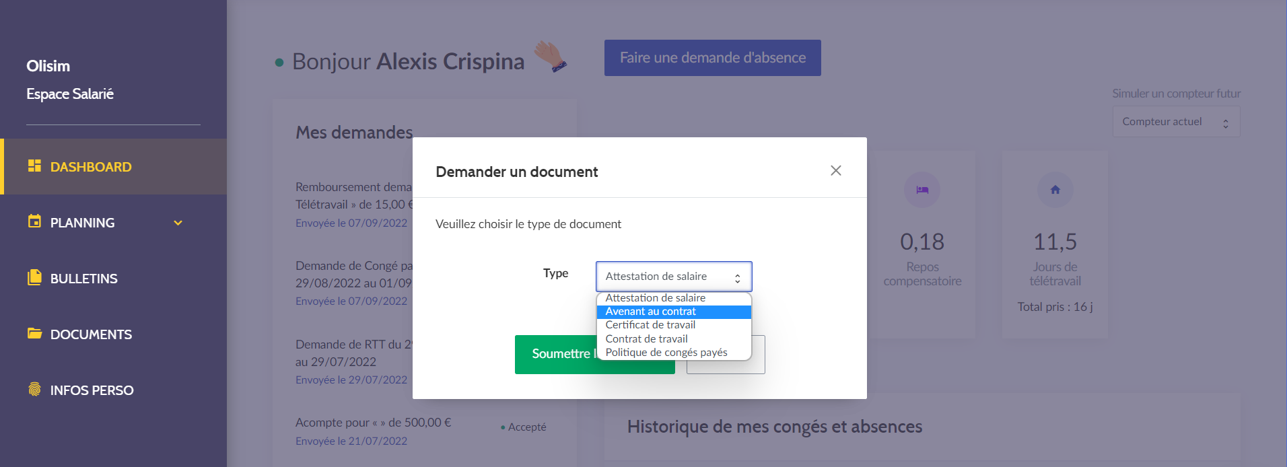This screenshot has width=1287, height=467.
Task: Open the BULLETINS menu item
Action: click(113, 279)
